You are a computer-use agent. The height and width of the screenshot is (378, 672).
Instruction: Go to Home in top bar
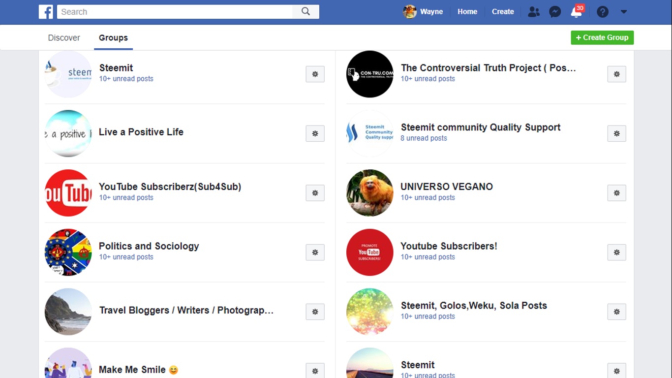click(x=467, y=12)
